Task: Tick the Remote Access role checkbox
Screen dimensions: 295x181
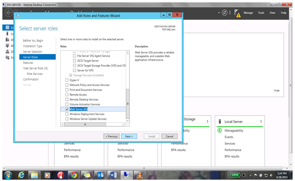Action: point(67,95)
